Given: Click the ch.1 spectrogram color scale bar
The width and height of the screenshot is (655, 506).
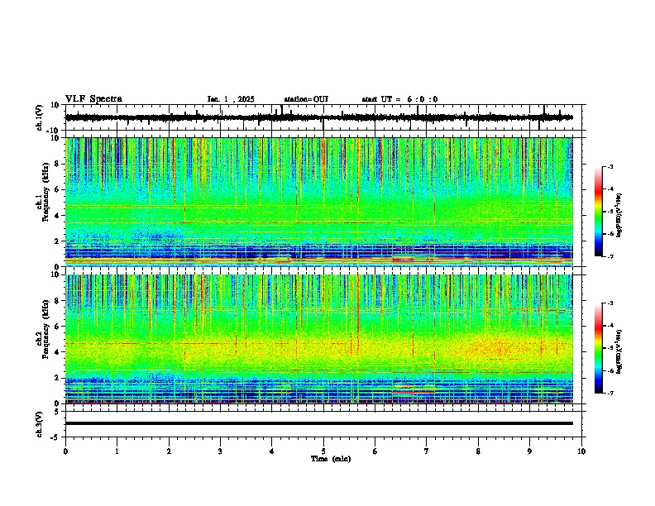Looking at the screenshot, I should (x=599, y=212).
